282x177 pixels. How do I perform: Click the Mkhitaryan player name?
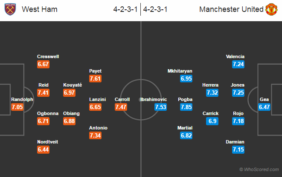(x=180, y=71)
